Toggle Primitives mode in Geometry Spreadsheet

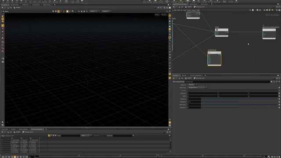click(x=54, y=136)
